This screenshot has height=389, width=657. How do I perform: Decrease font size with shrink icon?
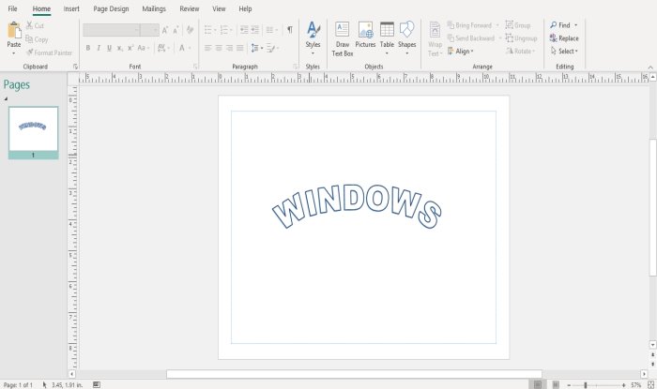click(176, 30)
